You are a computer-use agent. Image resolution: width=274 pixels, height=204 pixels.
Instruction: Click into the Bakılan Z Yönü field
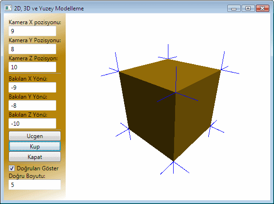coord(32,123)
